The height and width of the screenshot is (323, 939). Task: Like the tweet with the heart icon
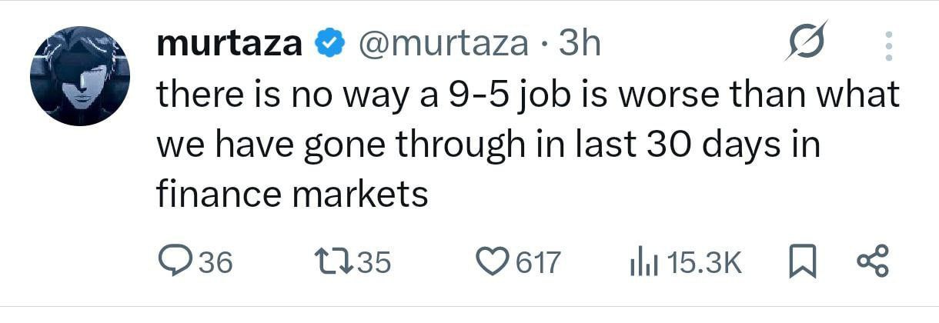click(x=493, y=263)
